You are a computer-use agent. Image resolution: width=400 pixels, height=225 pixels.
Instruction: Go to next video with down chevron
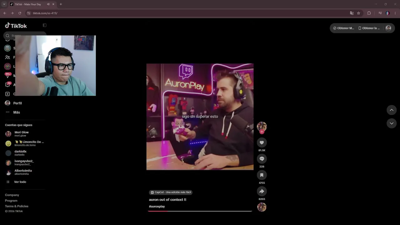point(392,123)
